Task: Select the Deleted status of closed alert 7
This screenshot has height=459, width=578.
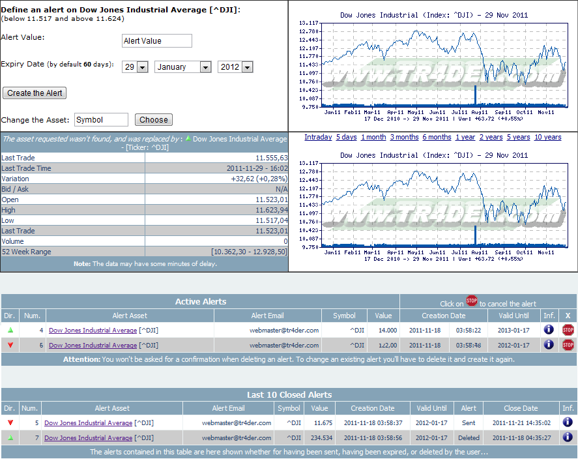Action: [469, 438]
